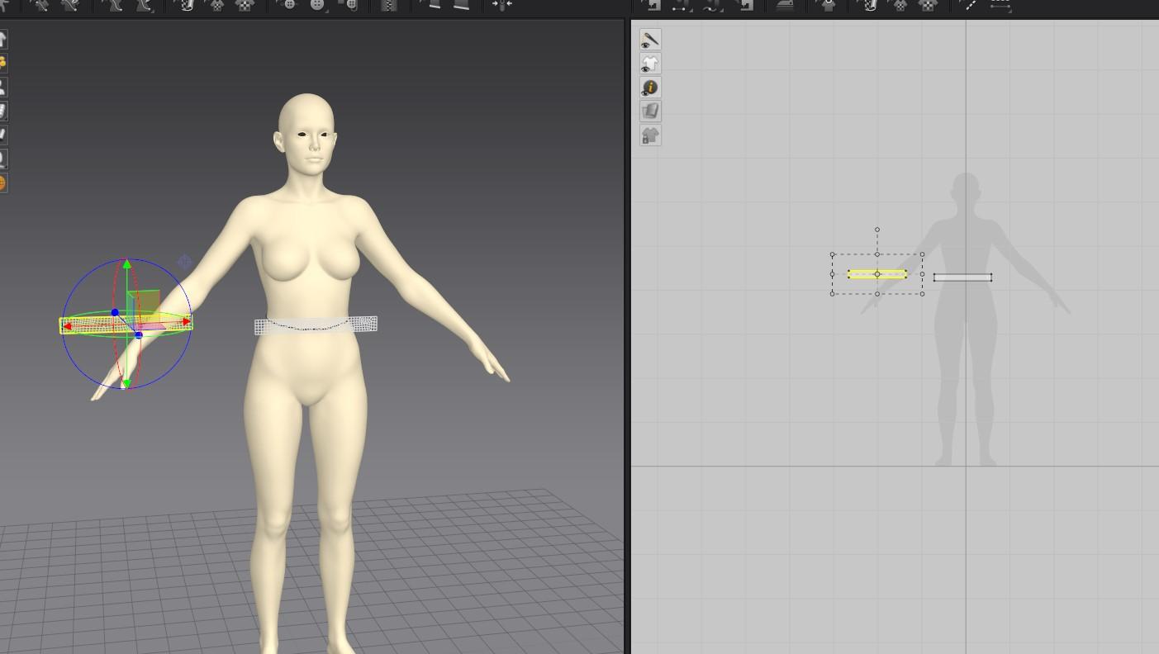This screenshot has width=1159, height=654.
Task: Select the shirt-with-pin tool in 2D toolbar
Action: click(828, 5)
